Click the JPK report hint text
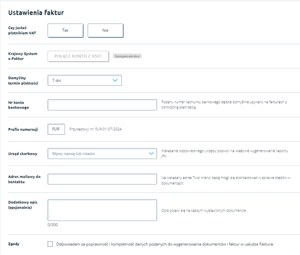Viewport: 300px width, 255px height. [x=226, y=153]
